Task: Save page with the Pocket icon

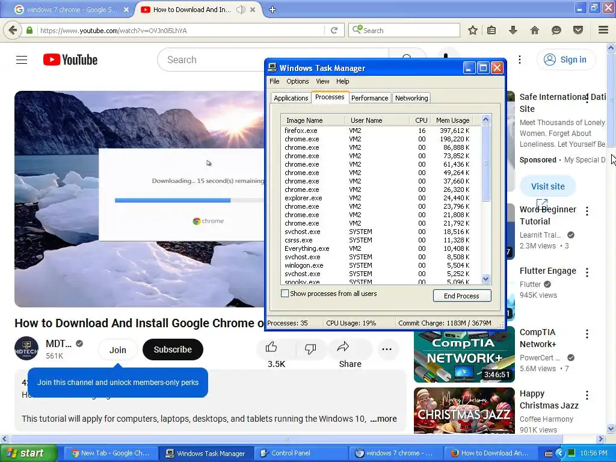Action: click(x=578, y=30)
